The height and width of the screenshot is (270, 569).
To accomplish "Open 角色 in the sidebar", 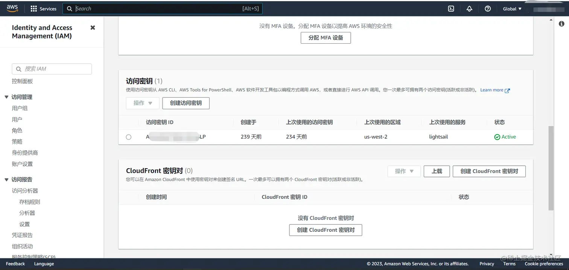I will tap(17, 130).
